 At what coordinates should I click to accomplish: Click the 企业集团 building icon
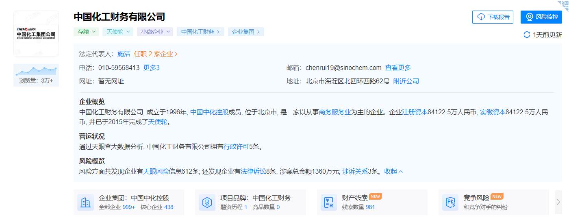(x=85, y=202)
